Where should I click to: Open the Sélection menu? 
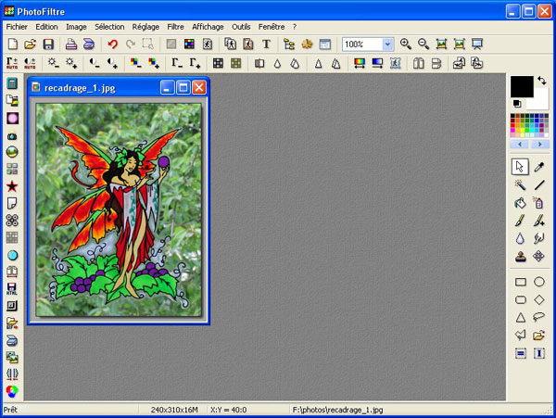click(x=109, y=27)
